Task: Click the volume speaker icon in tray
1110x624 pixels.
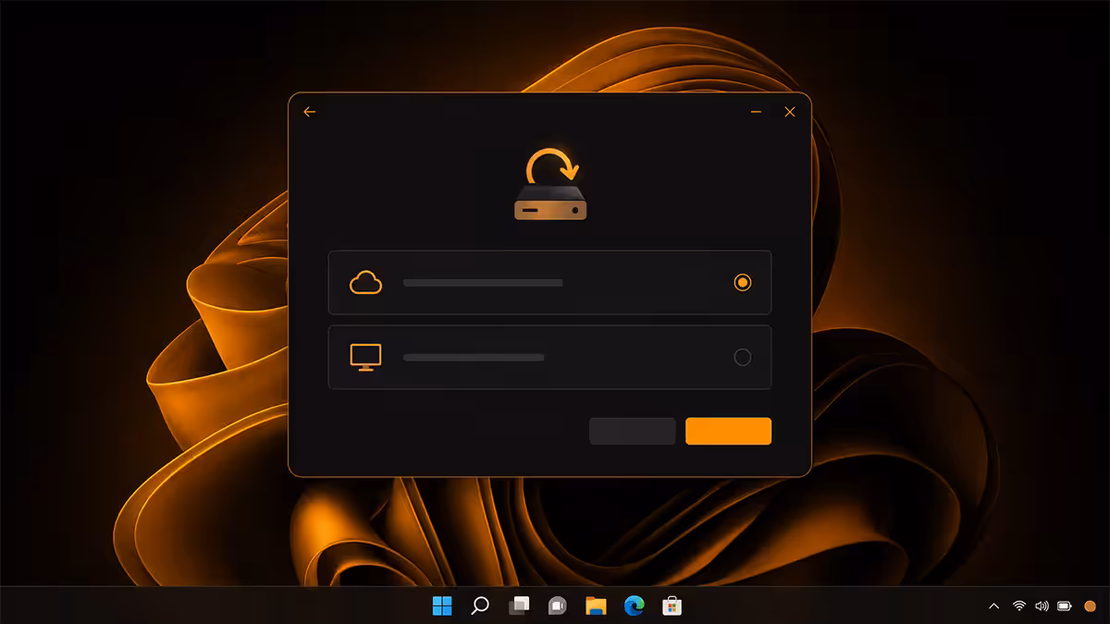Action: coord(1042,606)
